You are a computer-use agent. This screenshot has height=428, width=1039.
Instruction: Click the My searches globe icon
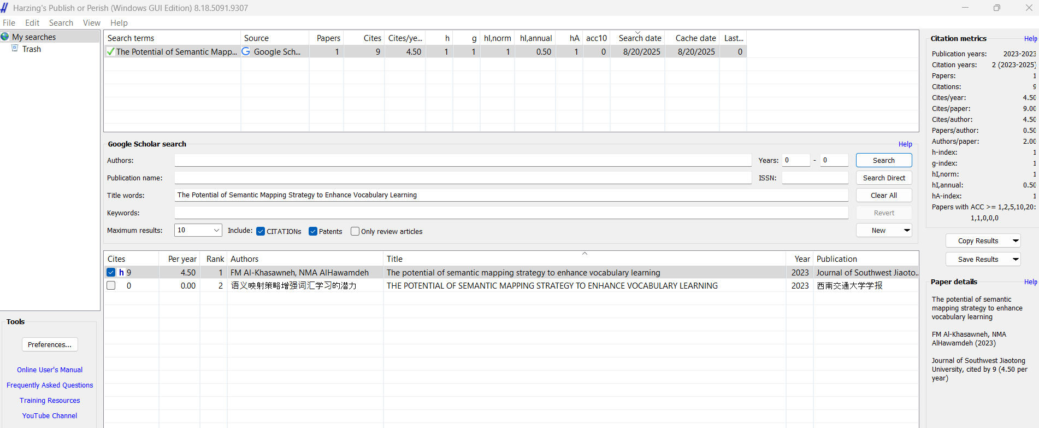(x=5, y=37)
